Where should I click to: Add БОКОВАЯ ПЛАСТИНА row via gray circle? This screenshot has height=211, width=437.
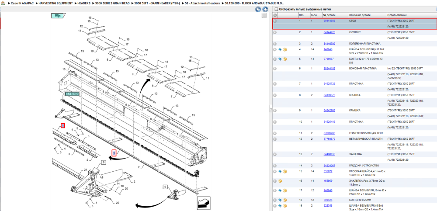click(275, 69)
